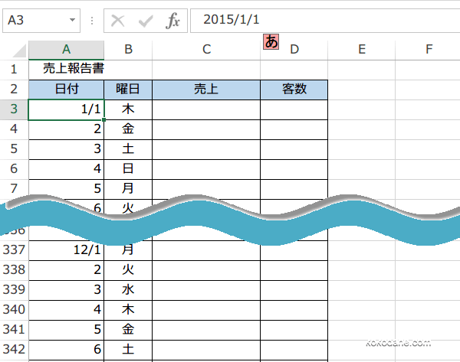Screen dimensions: 460x362
Task: Click the formula bar showing 2015/1/1
Action: (x=325, y=21)
